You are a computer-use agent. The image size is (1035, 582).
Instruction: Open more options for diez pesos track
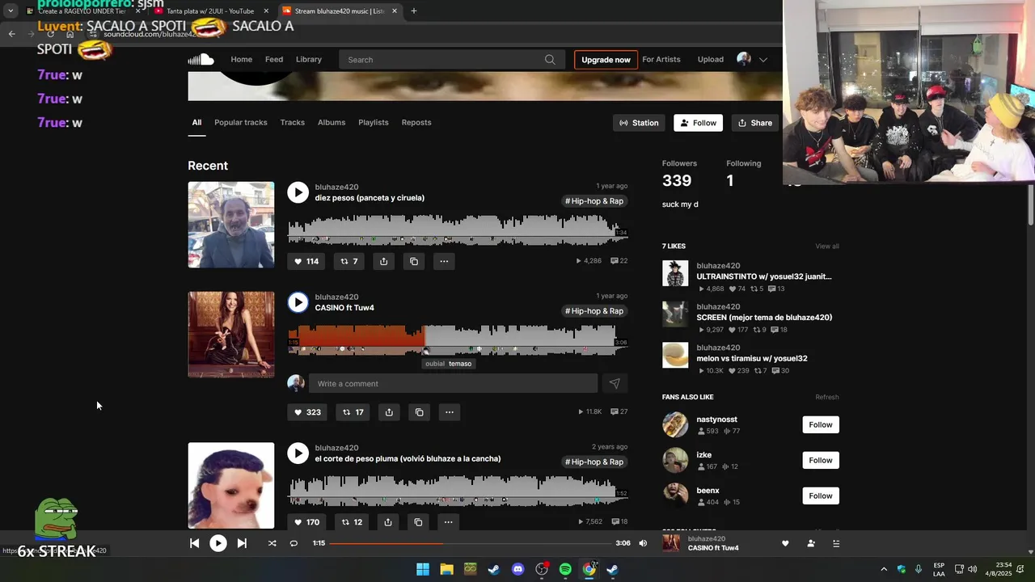click(444, 261)
